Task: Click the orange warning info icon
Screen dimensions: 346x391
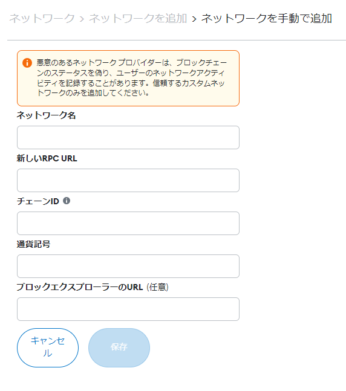Action: click(27, 63)
